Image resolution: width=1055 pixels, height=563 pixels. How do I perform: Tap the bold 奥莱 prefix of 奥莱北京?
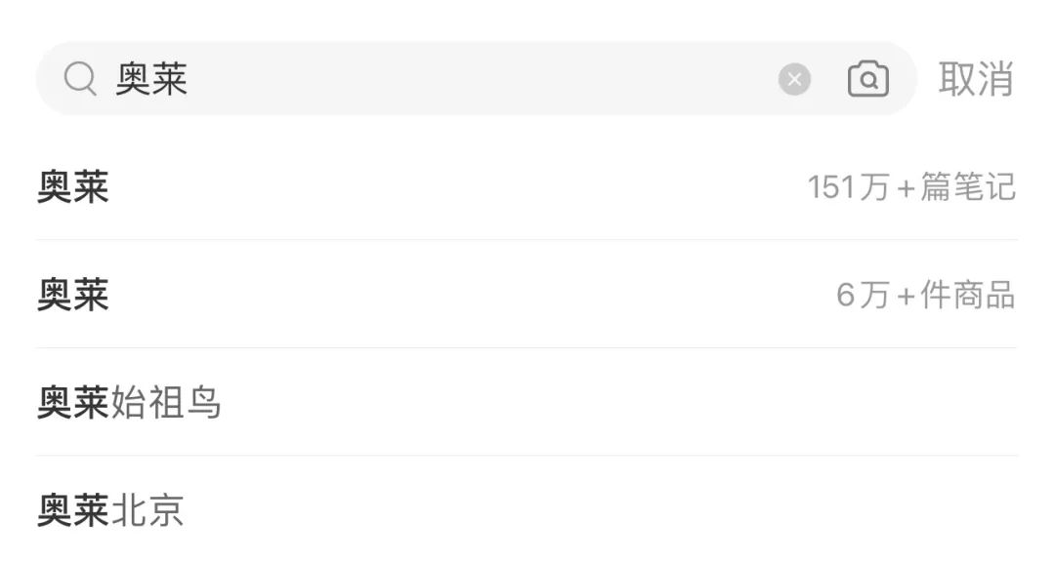pyautogui.click(x=72, y=510)
